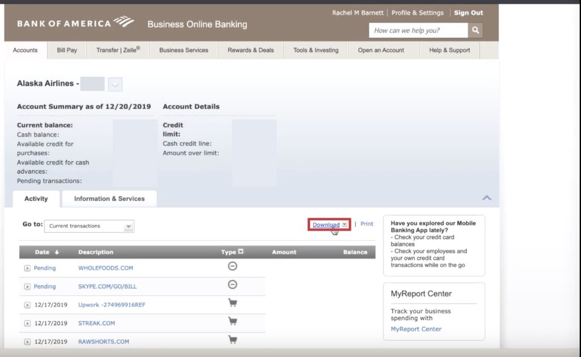Open Profile & Settings
The height and width of the screenshot is (357, 581).
click(417, 12)
